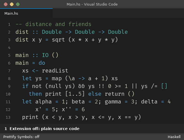Click the [1..5] list on line 10

coord(75,94)
